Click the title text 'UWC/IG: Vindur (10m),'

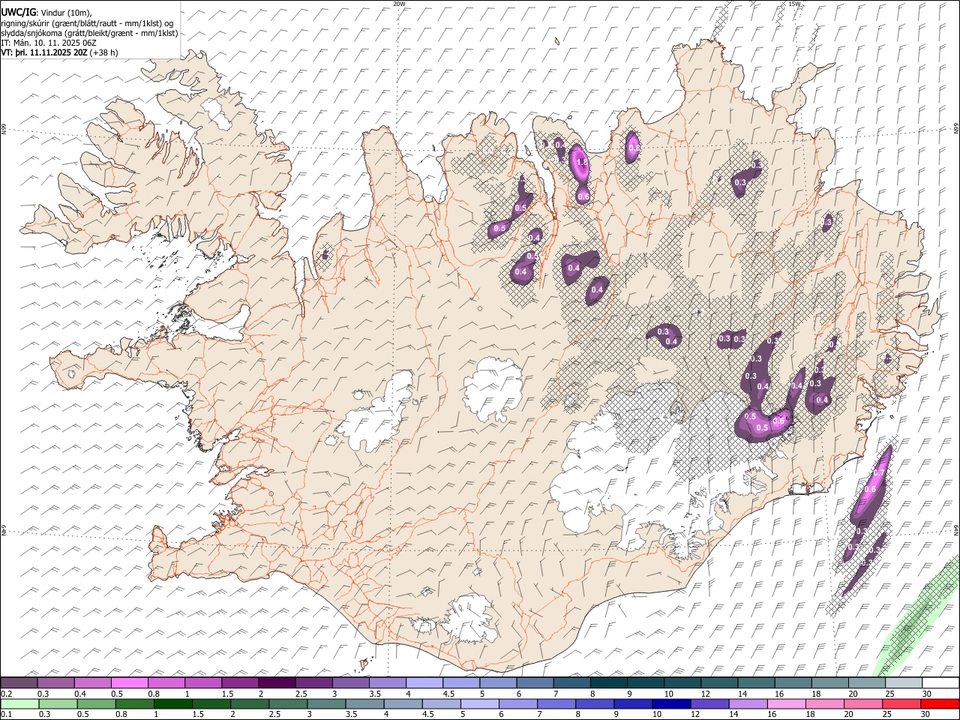pyautogui.click(x=46, y=13)
